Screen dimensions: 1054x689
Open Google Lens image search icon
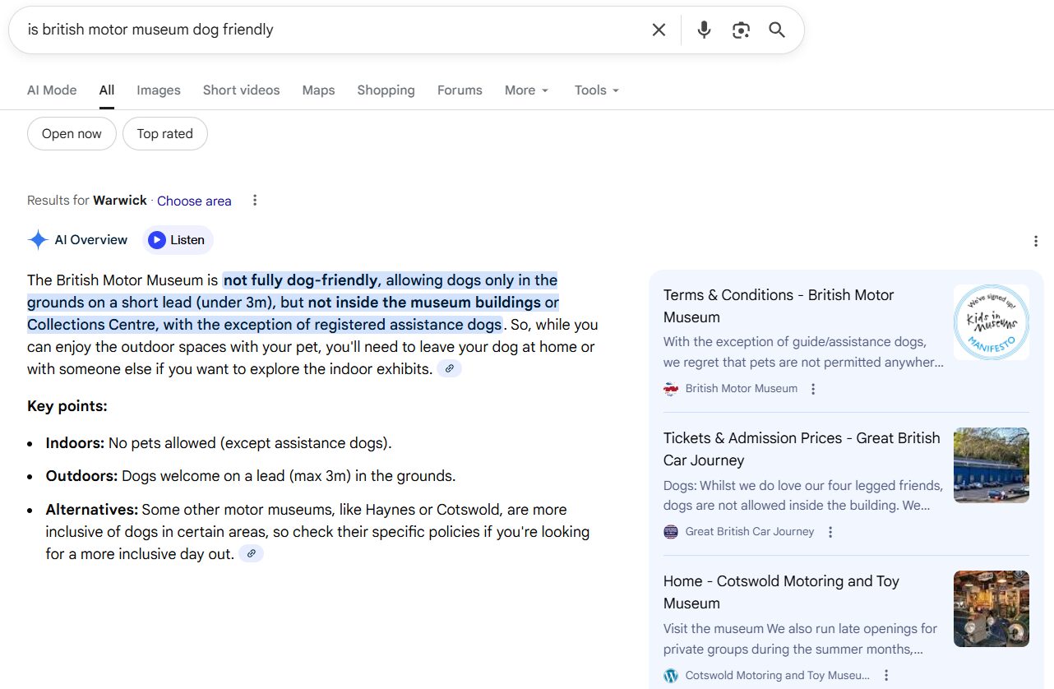coord(741,30)
